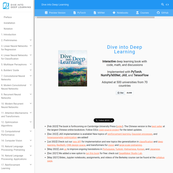Click the 'CNN design space' link
Viewport: 173px width, 173px height.
(x=76, y=145)
